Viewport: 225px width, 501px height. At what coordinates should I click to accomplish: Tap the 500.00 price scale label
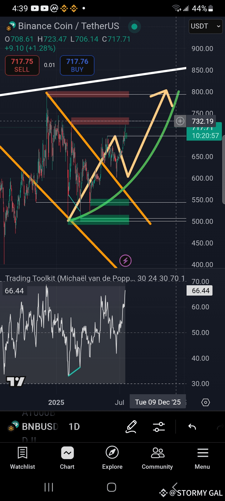[202, 221]
